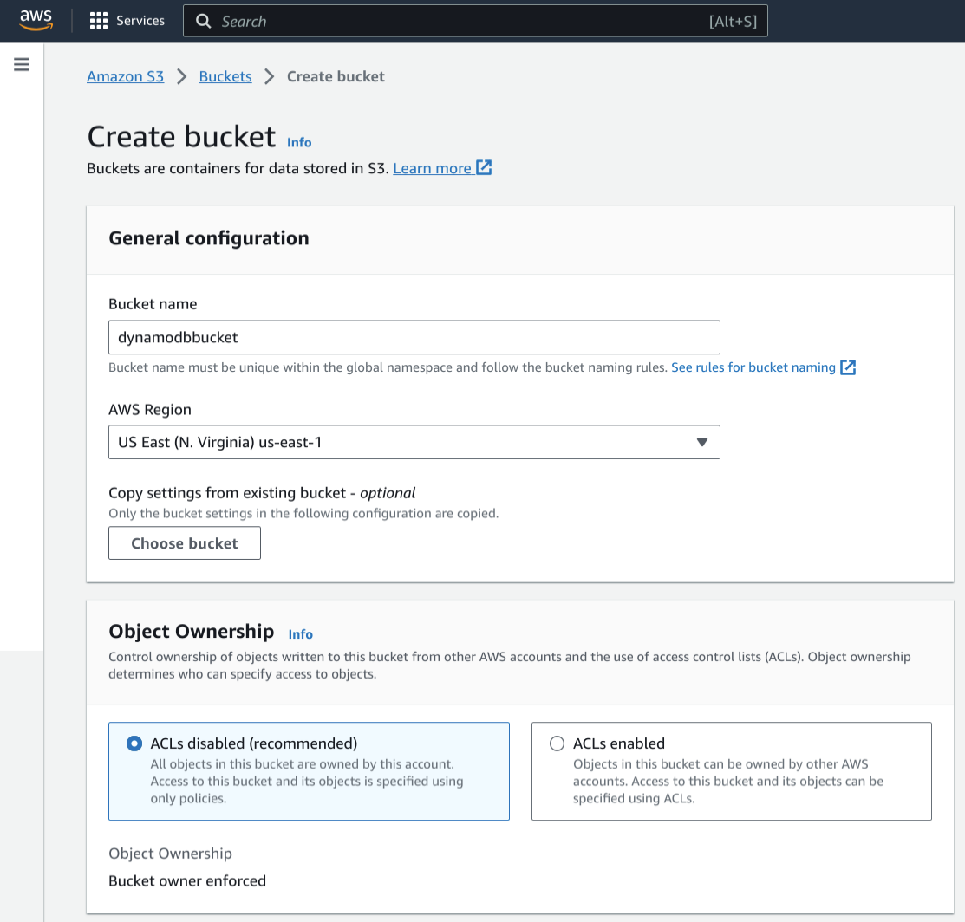Click the search magnifier icon

pos(203,21)
